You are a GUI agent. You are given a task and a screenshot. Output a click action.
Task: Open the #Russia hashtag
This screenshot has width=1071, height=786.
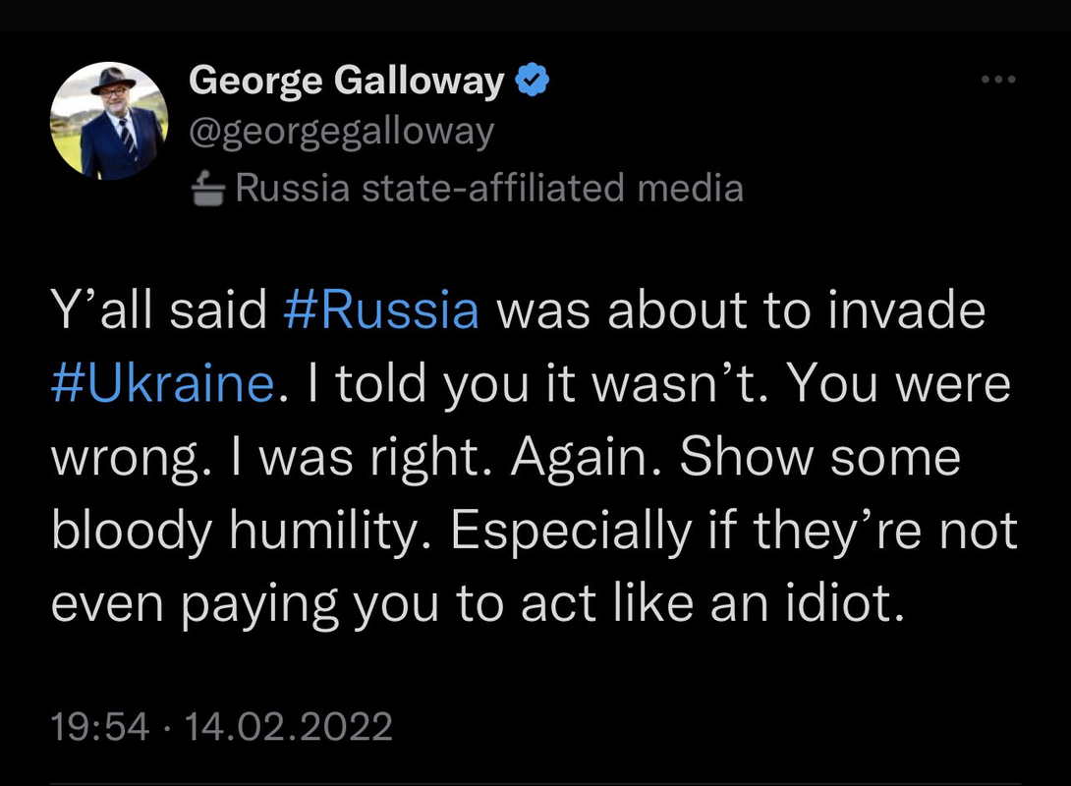[380, 310]
